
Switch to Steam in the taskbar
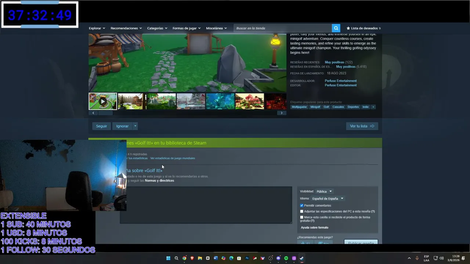(x=301, y=258)
